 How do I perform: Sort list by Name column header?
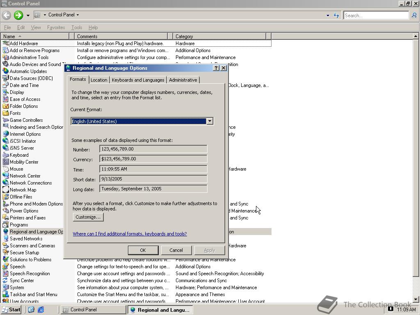coord(35,36)
